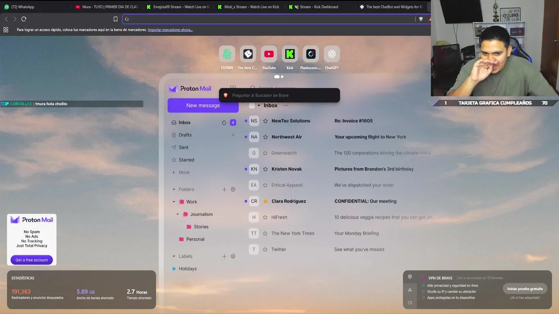Star the Ethical Apparel email
559x314 pixels.
coord(265,185)
